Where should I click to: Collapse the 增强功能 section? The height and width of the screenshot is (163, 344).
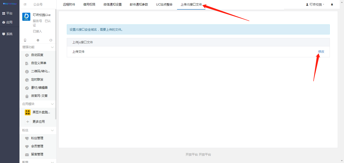[52, 47]
